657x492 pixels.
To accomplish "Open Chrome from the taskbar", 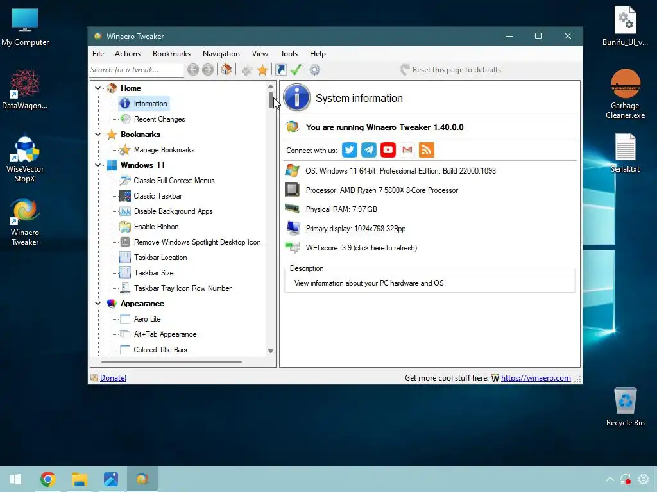I will [x=47, y=479].
